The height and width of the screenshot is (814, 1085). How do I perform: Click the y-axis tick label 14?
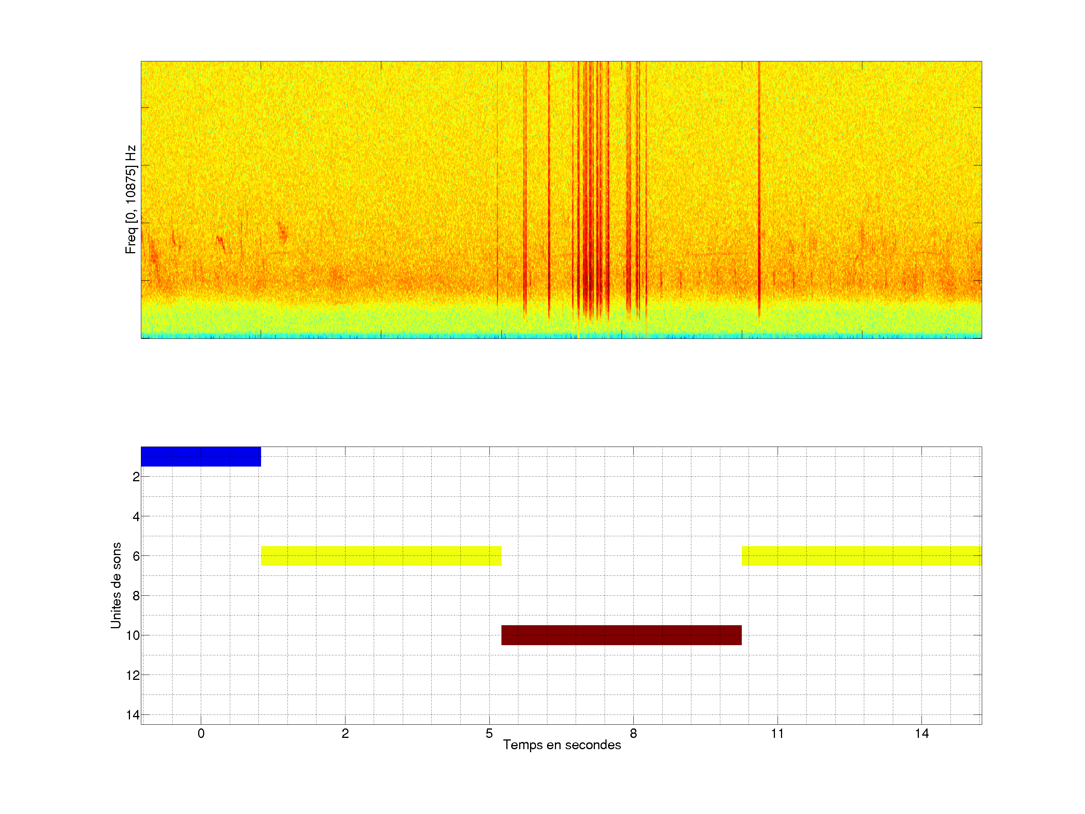[x=133, y=715]
